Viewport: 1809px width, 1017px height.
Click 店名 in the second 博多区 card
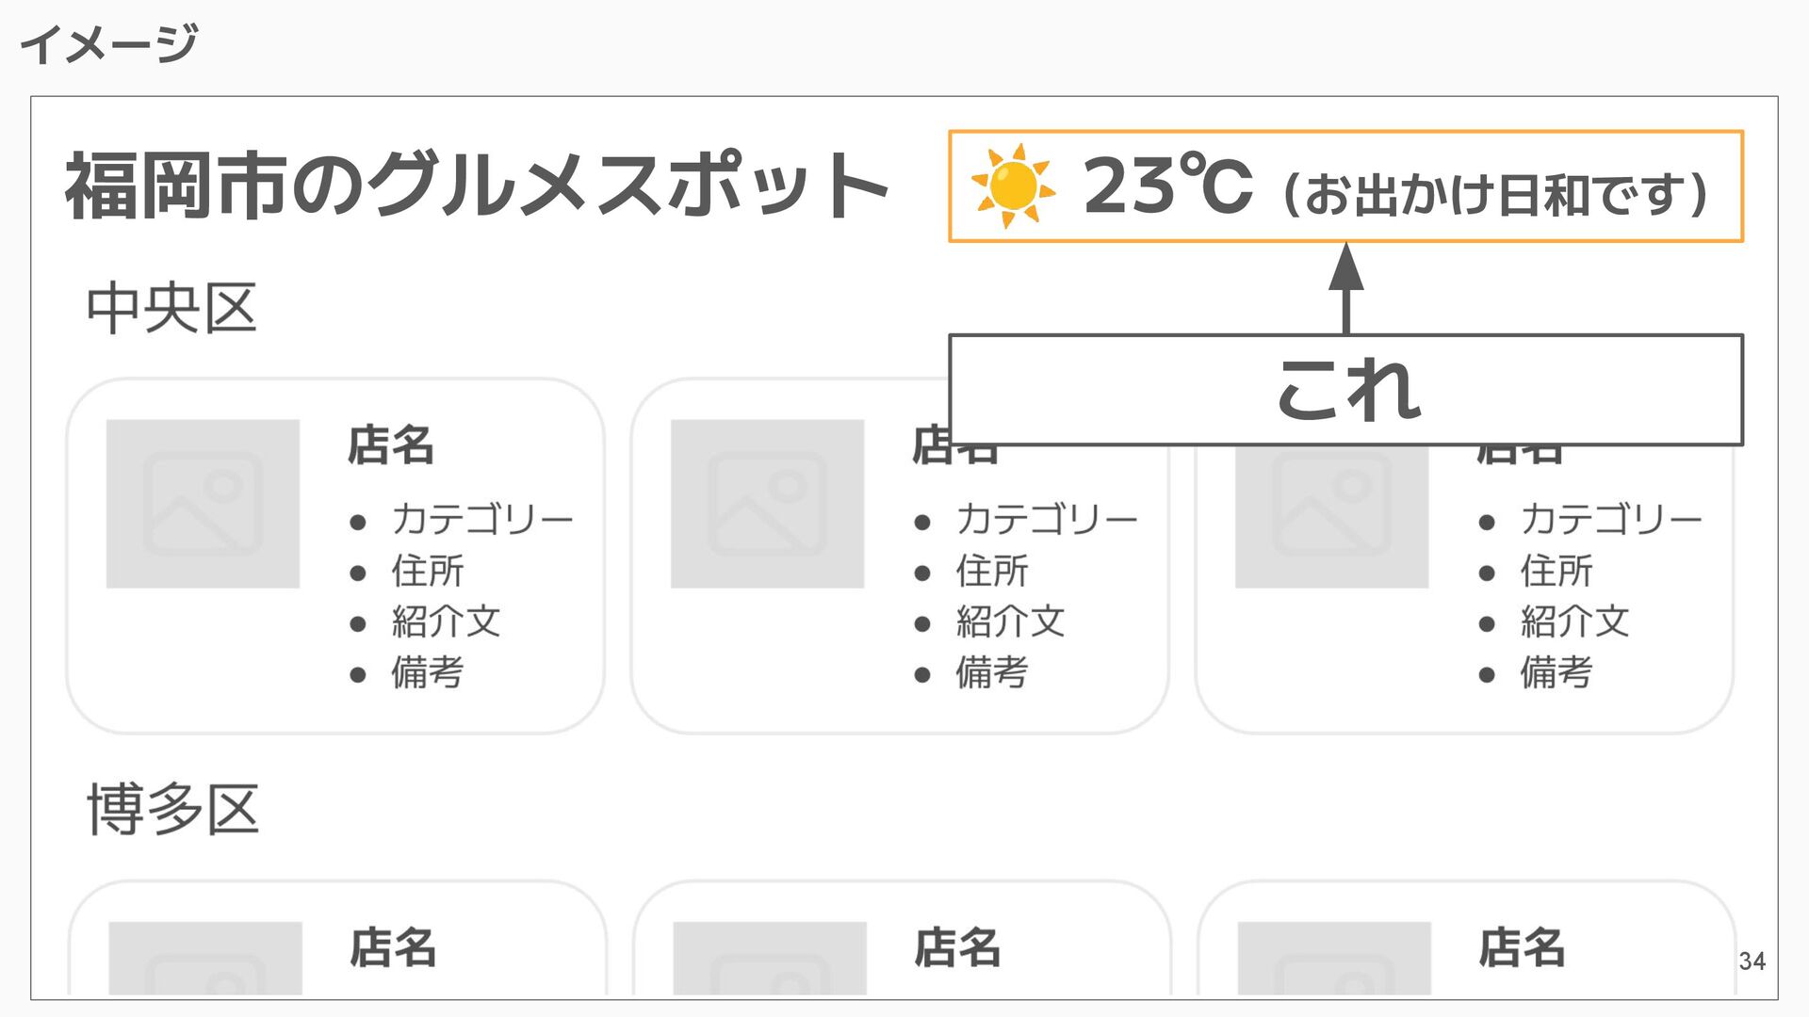956,947
